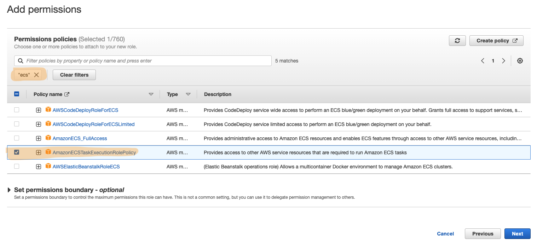Click the orange policy icon for AmazonECSTaskExecutionRolePolicy
537x245 pixels.
click(48, 152)
